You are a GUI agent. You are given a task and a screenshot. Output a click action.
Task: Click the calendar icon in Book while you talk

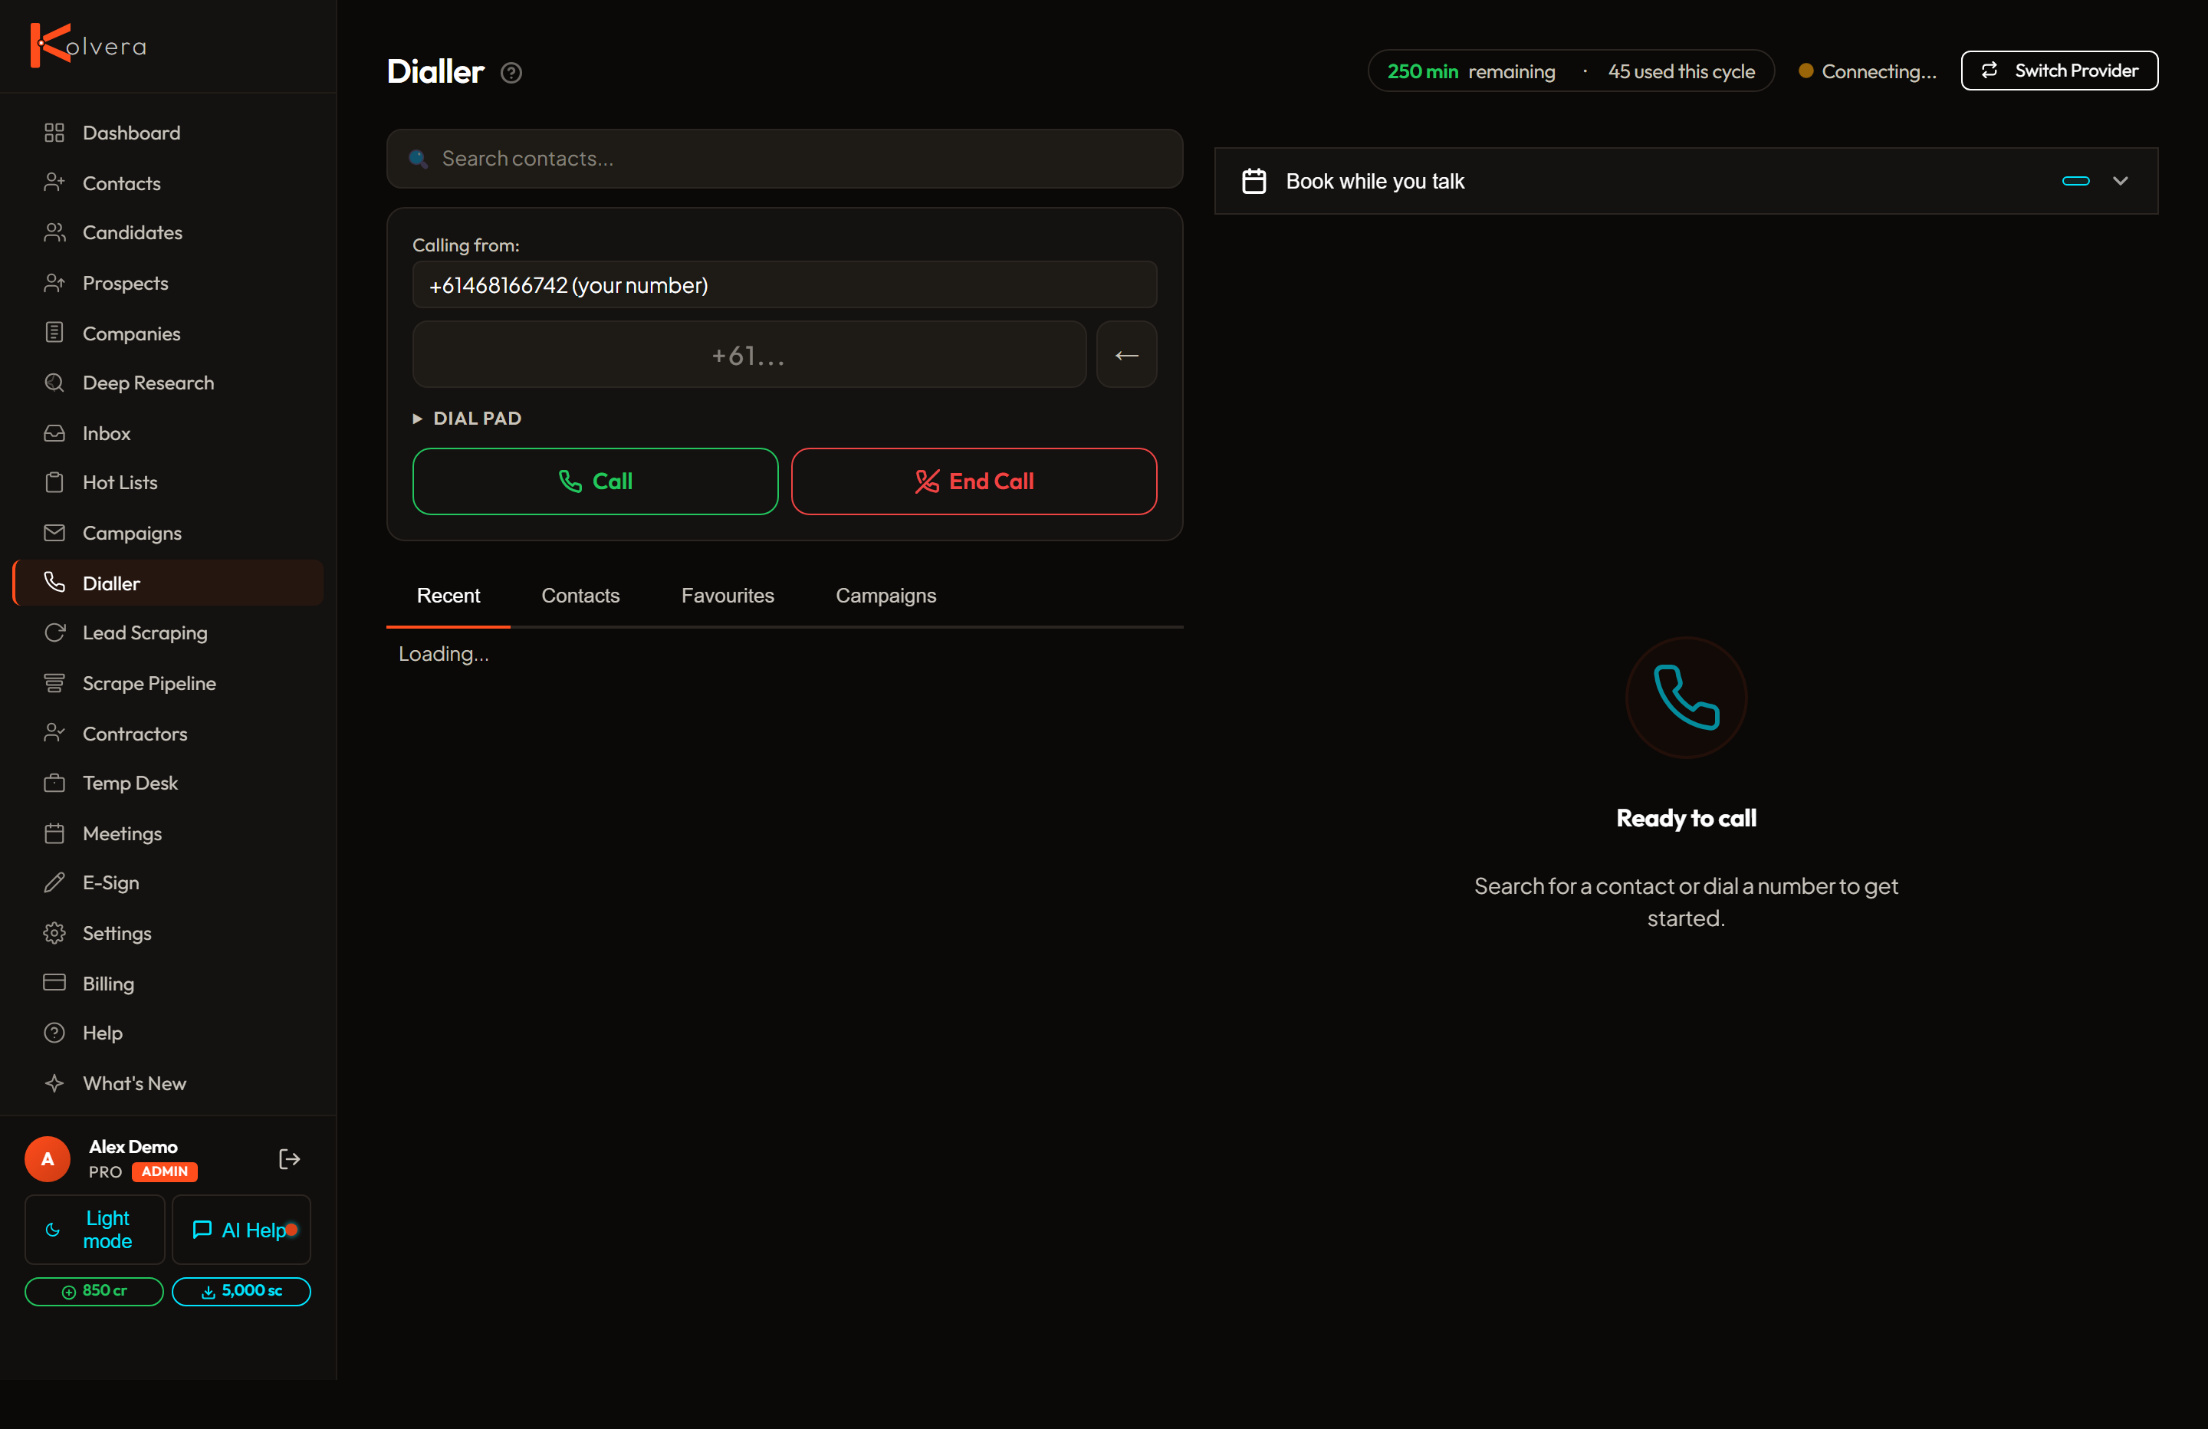coord(1254,181)
